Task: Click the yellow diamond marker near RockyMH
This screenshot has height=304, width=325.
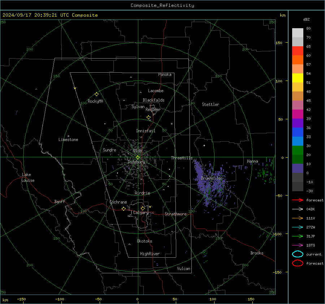Action: 96,94
